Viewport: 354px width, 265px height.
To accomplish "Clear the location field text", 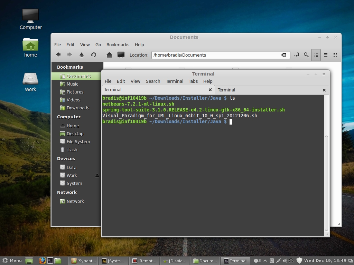I will click(283, 55).
